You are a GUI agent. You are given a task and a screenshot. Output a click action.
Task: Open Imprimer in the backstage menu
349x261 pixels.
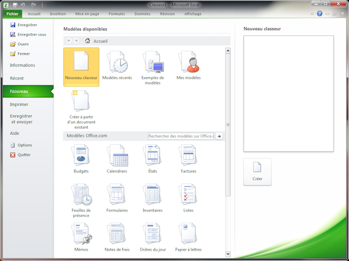click(x=19, y=105)
